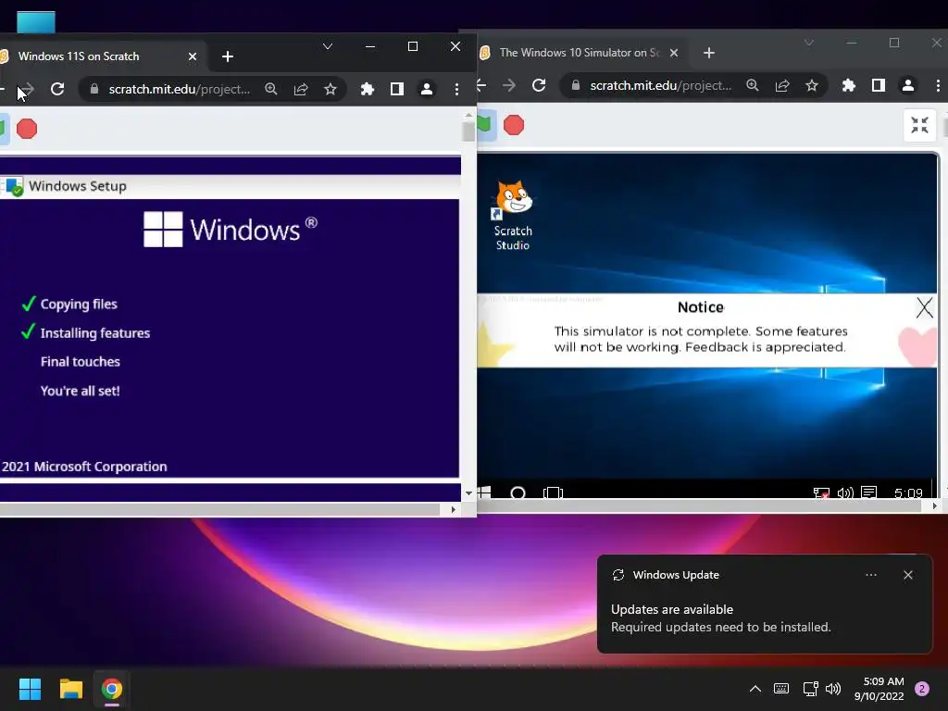This screenshot has height=711, width=948.
Task: Click the 'Installing features' setup step
Action: click(95, 333)
